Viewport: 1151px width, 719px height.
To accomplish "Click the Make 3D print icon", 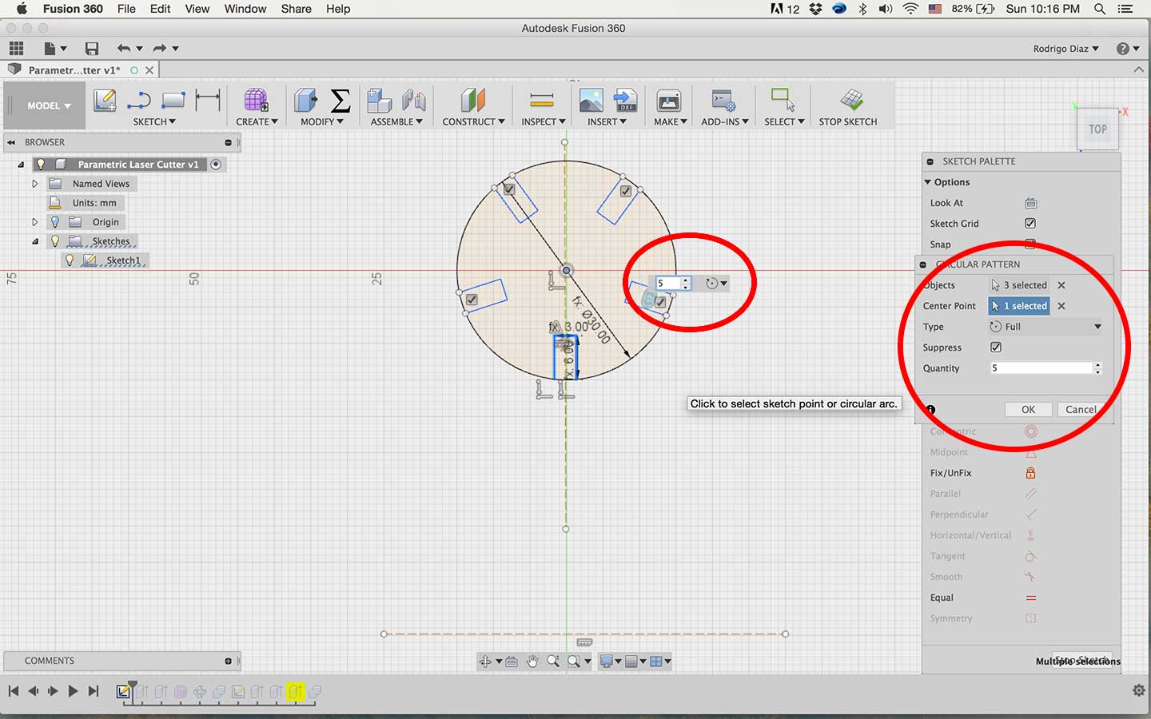I will (x=668, y=101).
